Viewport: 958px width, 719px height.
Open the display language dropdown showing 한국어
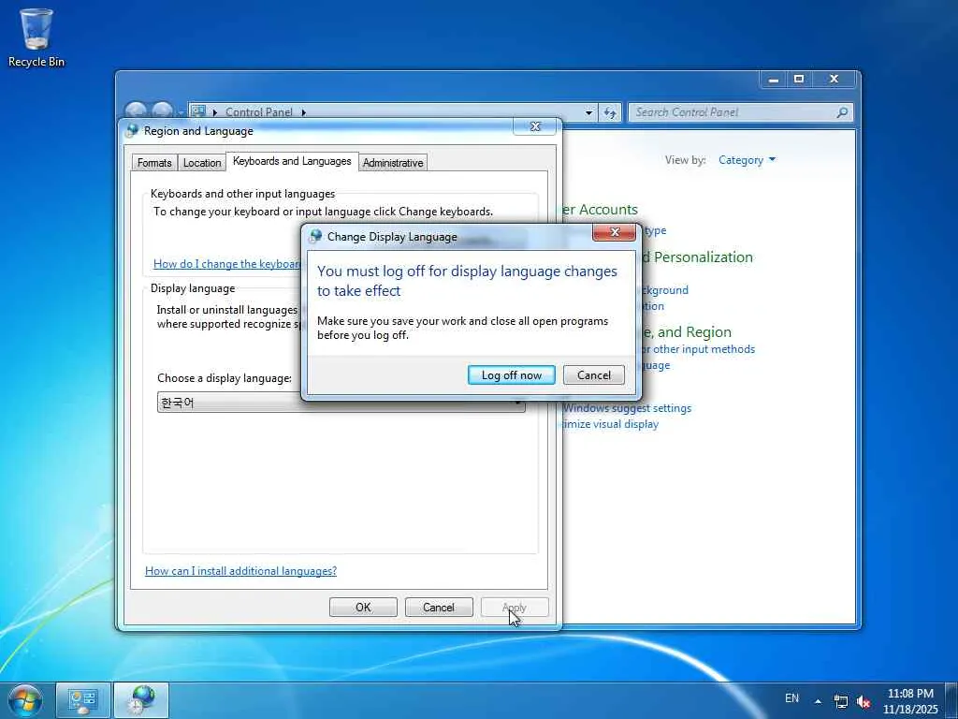(x=341, y=403)
